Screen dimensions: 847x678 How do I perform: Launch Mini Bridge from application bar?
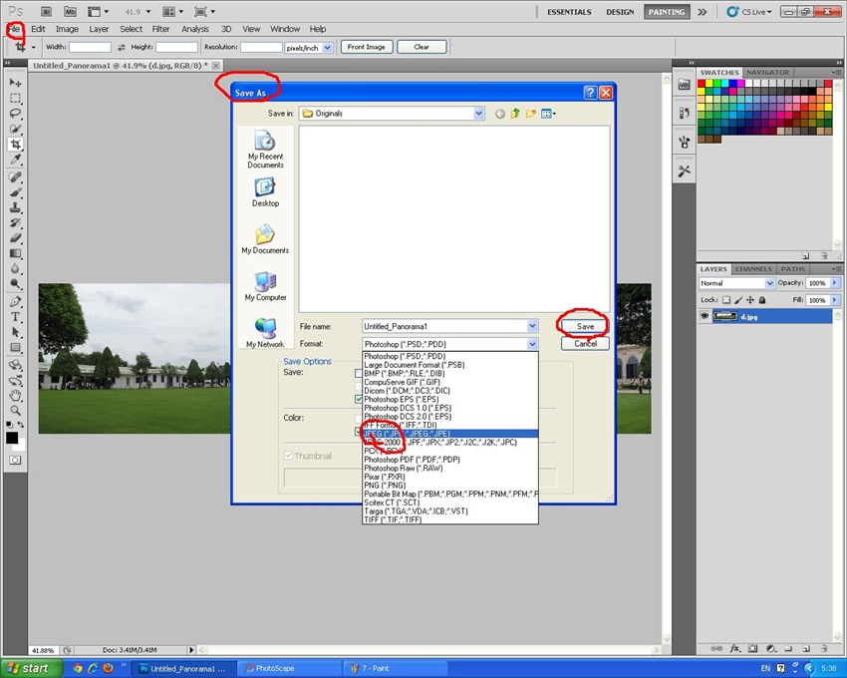[70, 11]
